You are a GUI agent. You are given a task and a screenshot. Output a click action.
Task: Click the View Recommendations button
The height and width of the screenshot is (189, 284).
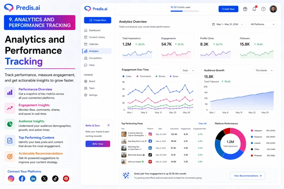click(248, 176)
